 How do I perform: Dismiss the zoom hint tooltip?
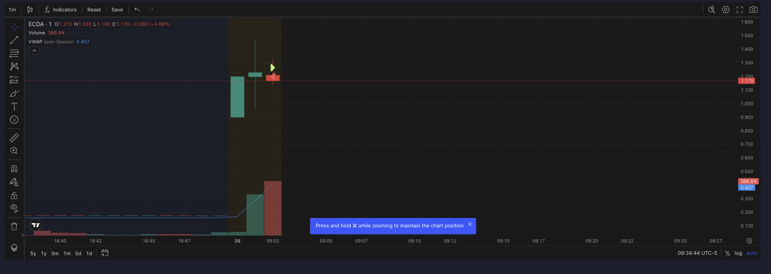(470, 225)
